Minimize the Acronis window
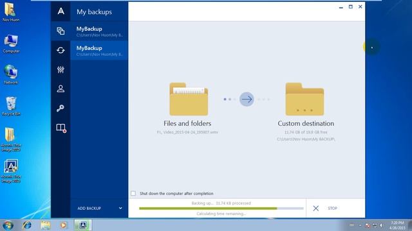Image resolution: width=412 pixels, height=231 pixels. [341, 7]
